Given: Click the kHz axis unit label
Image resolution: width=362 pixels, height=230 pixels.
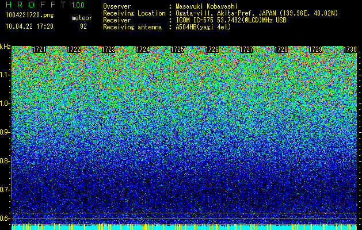Looking at the screenshot, I should coord(5,47).
